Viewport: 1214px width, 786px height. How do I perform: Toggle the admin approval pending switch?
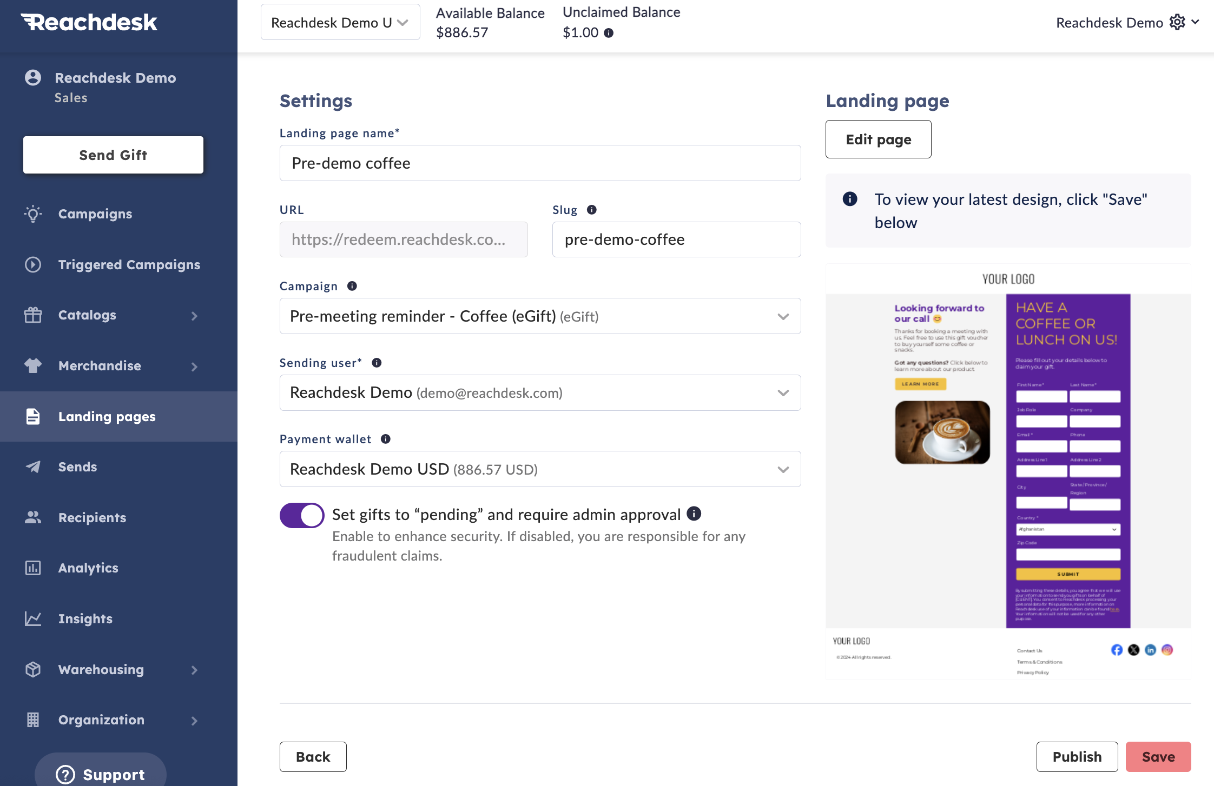coord(302,515)
